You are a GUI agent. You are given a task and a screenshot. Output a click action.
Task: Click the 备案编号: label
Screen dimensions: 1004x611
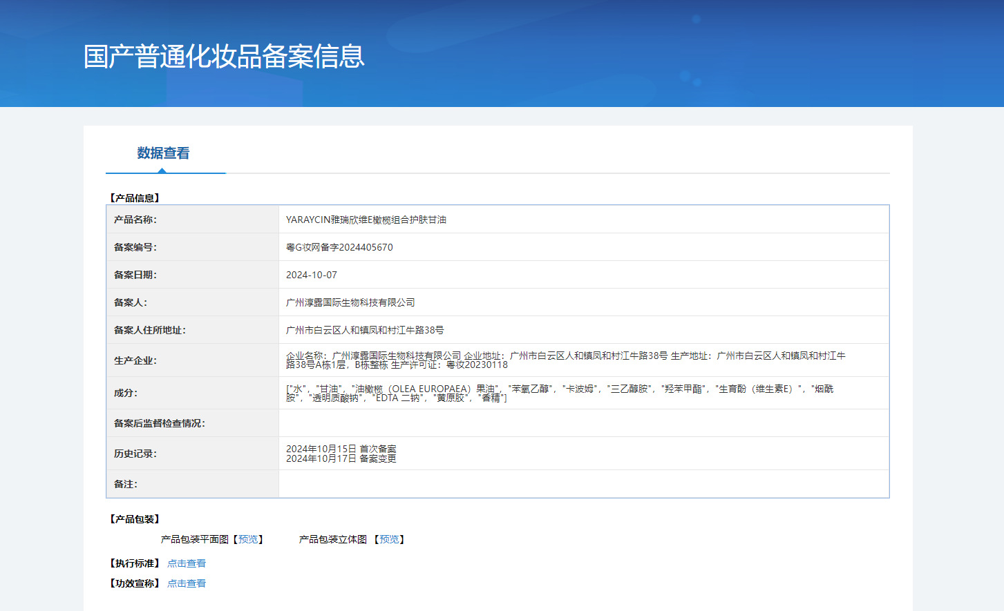point(135,247)
